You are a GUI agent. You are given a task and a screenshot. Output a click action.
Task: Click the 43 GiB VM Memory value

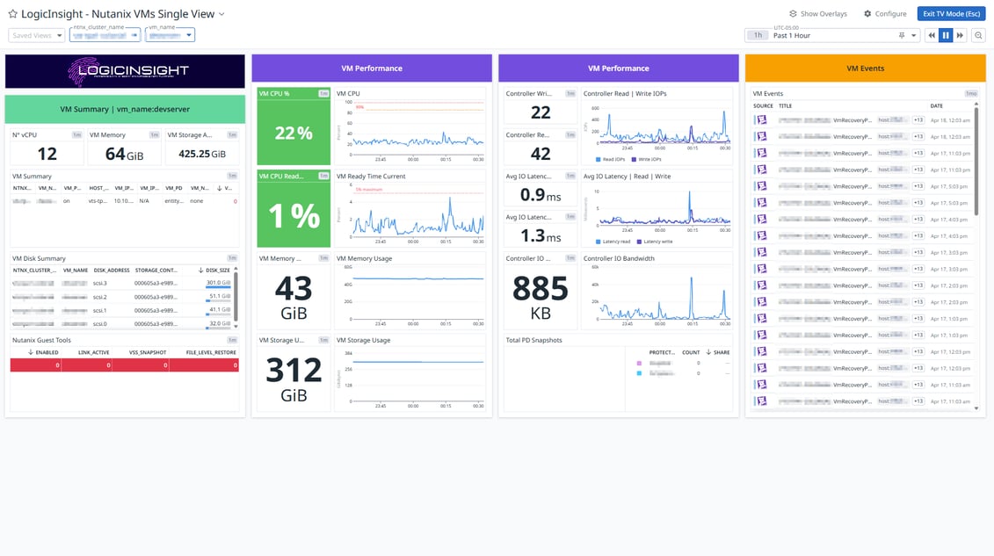[294, 298]
